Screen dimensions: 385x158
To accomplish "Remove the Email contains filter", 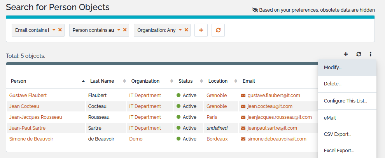I will tap(60, 30).
